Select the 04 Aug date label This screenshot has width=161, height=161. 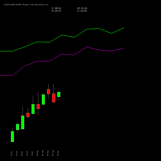click(x=43, y=153)
